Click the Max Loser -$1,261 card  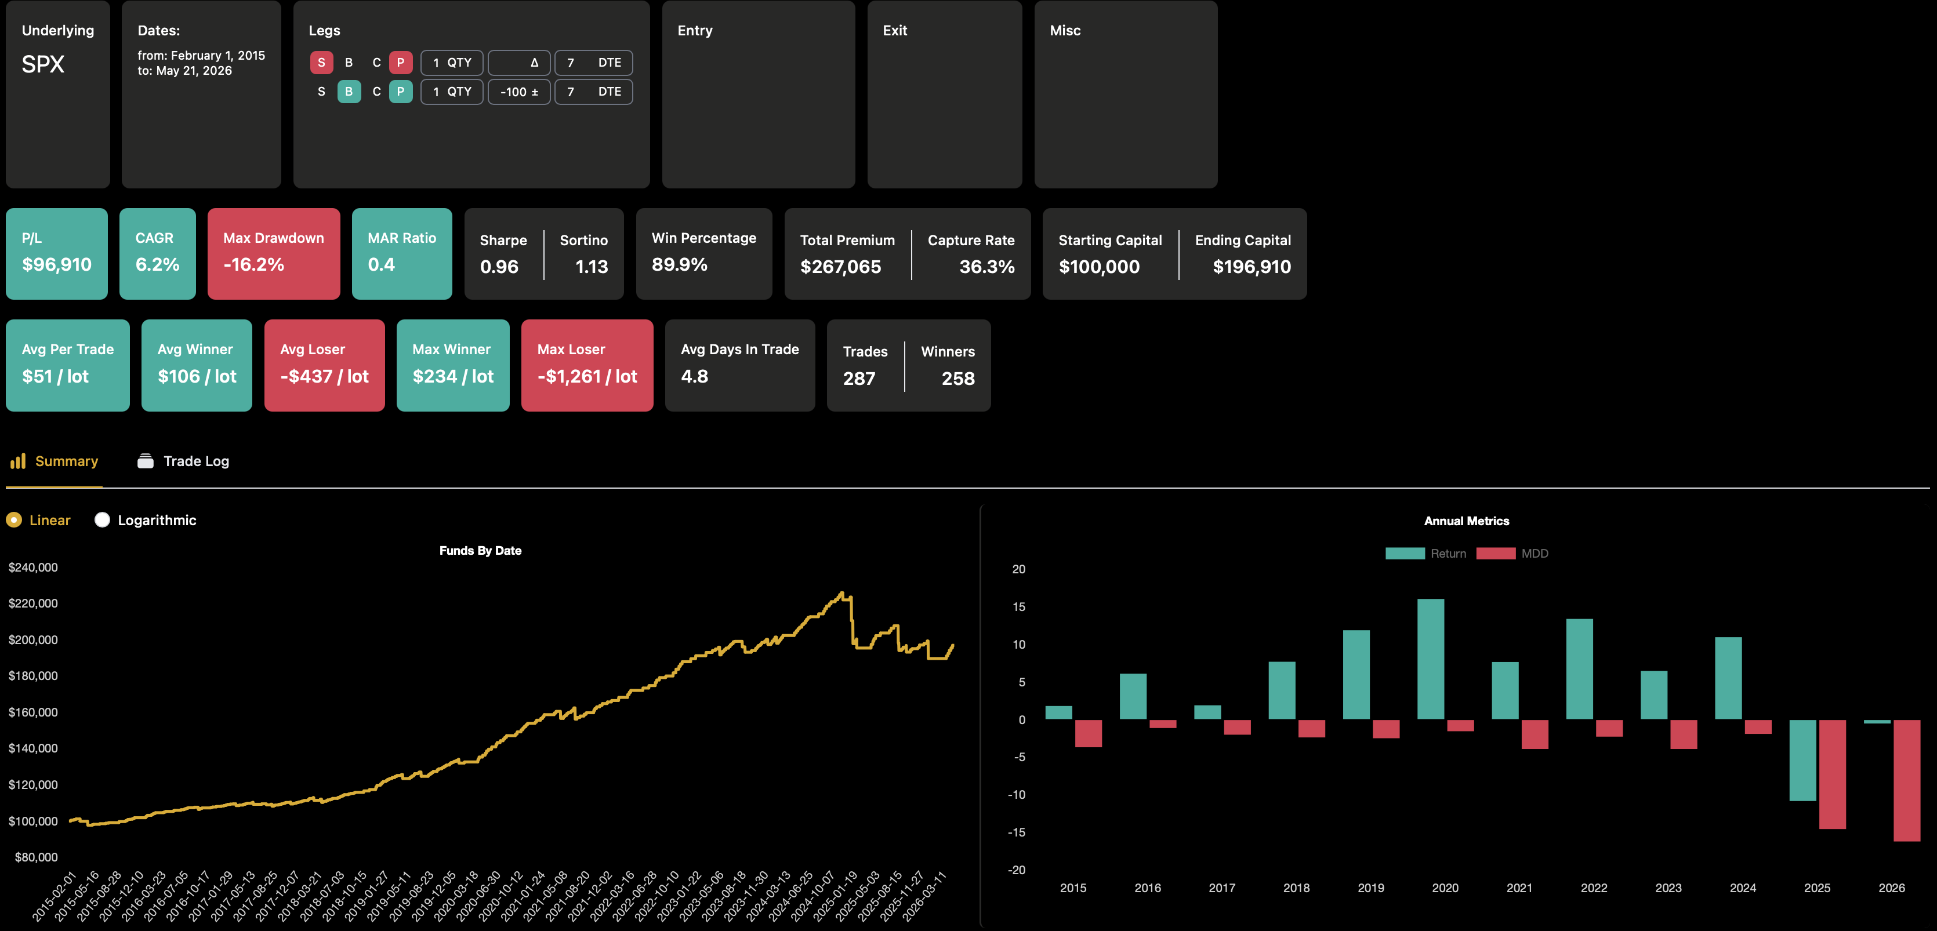click(x=587, y=365)
